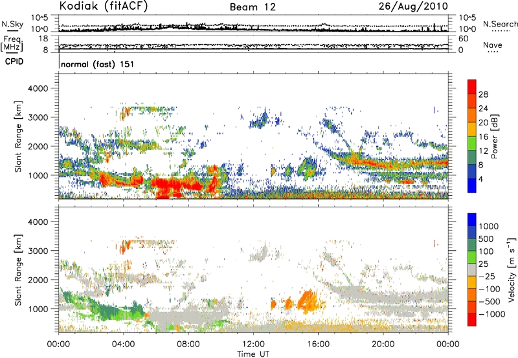Viewport: 518px width, 358px height.
Task: Click the −1000 label on Velocity colorbar
Action: tap(492, 314)
